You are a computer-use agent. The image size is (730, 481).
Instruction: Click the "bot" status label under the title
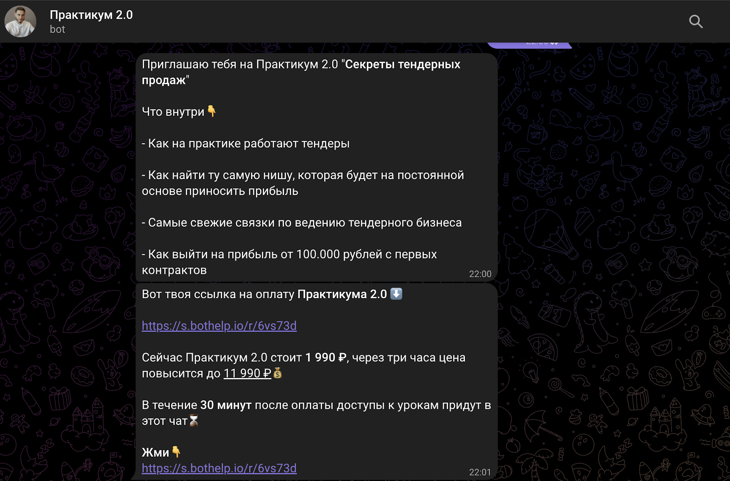tap(57, 29)
